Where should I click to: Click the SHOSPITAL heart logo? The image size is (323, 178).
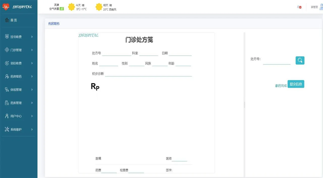coord(6,7)
